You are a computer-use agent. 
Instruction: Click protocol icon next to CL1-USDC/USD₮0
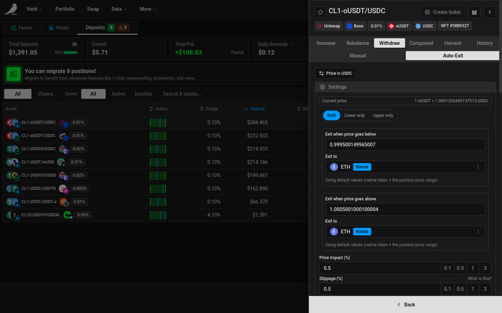[63, 189]
